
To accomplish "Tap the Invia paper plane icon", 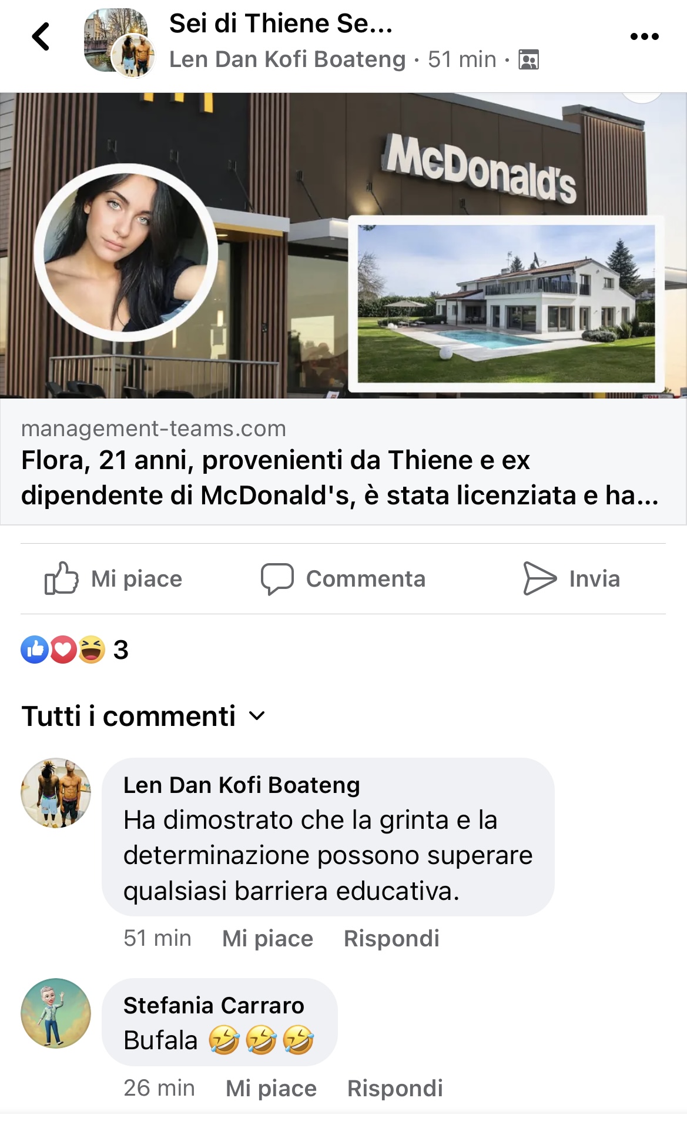I will tap(539, 578).
